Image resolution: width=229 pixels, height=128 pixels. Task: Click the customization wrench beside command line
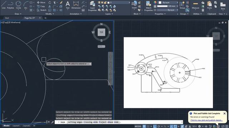[53, 122]
